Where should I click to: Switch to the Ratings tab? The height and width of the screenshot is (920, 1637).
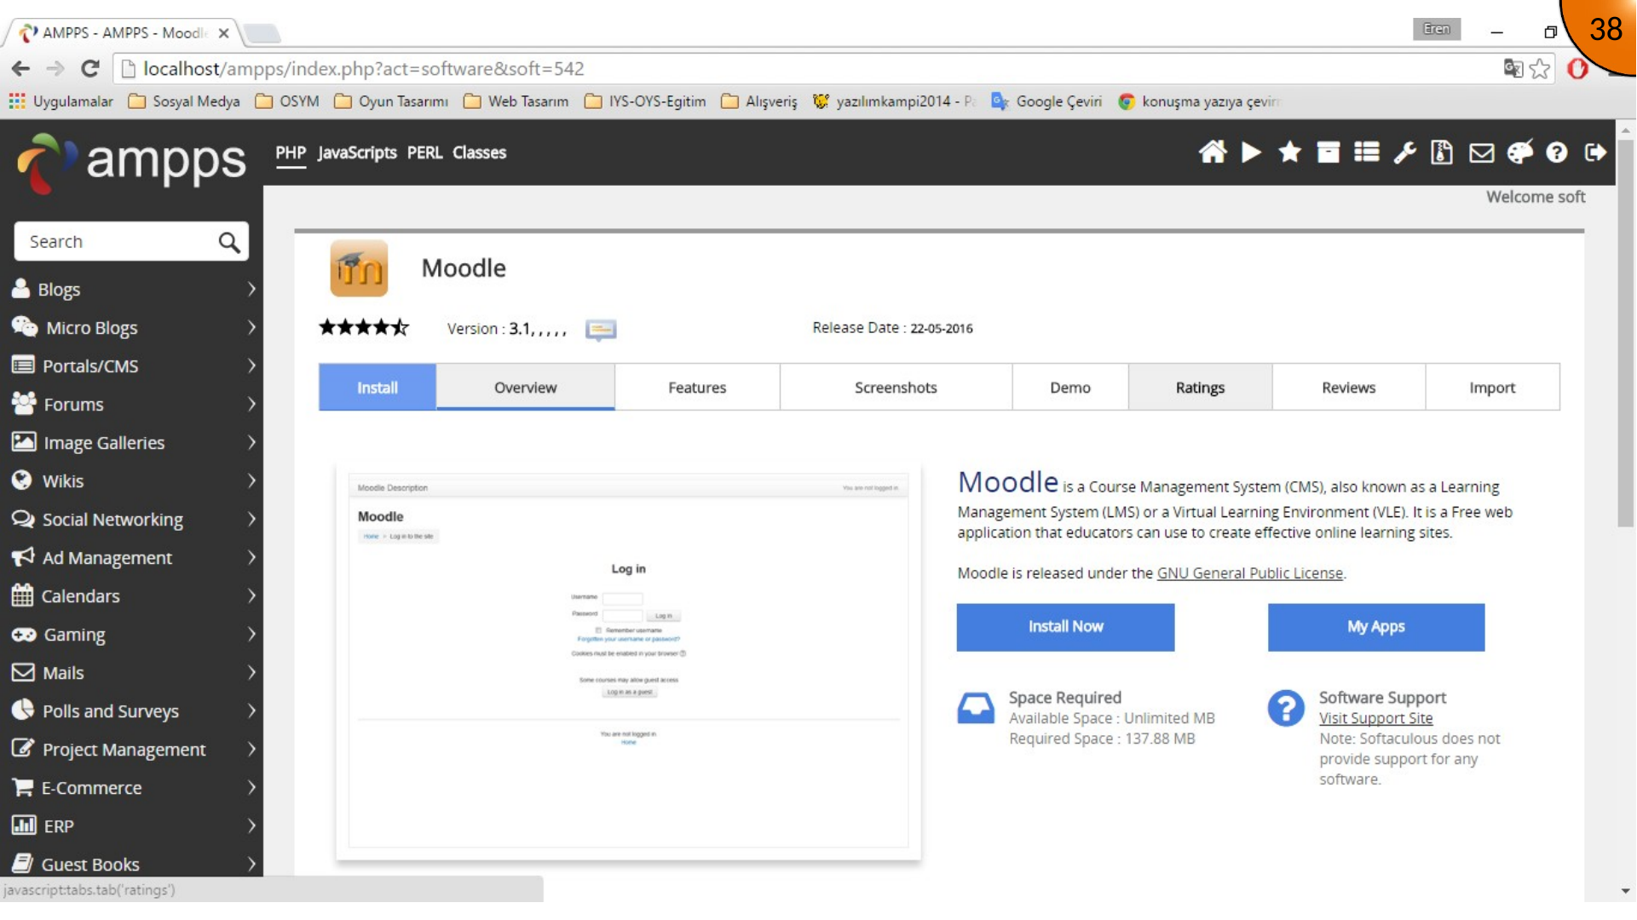(x=1200, y=388)
